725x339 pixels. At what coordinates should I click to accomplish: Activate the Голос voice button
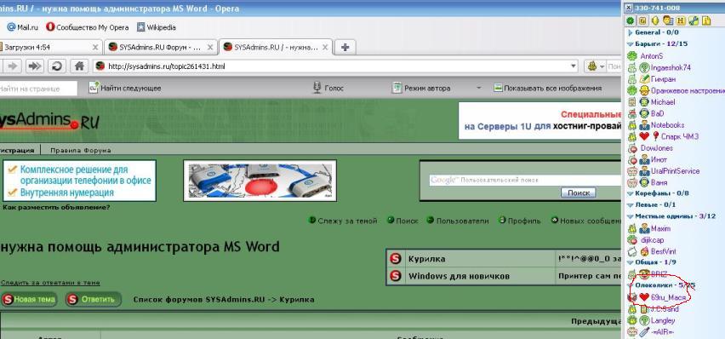(328, 88)
